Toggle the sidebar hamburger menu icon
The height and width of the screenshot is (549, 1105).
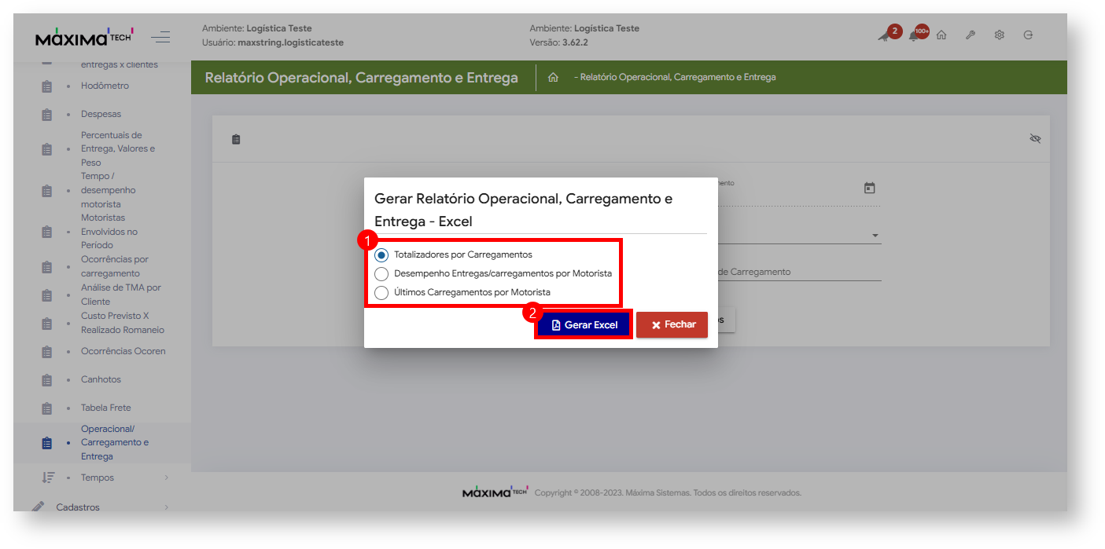160,37
